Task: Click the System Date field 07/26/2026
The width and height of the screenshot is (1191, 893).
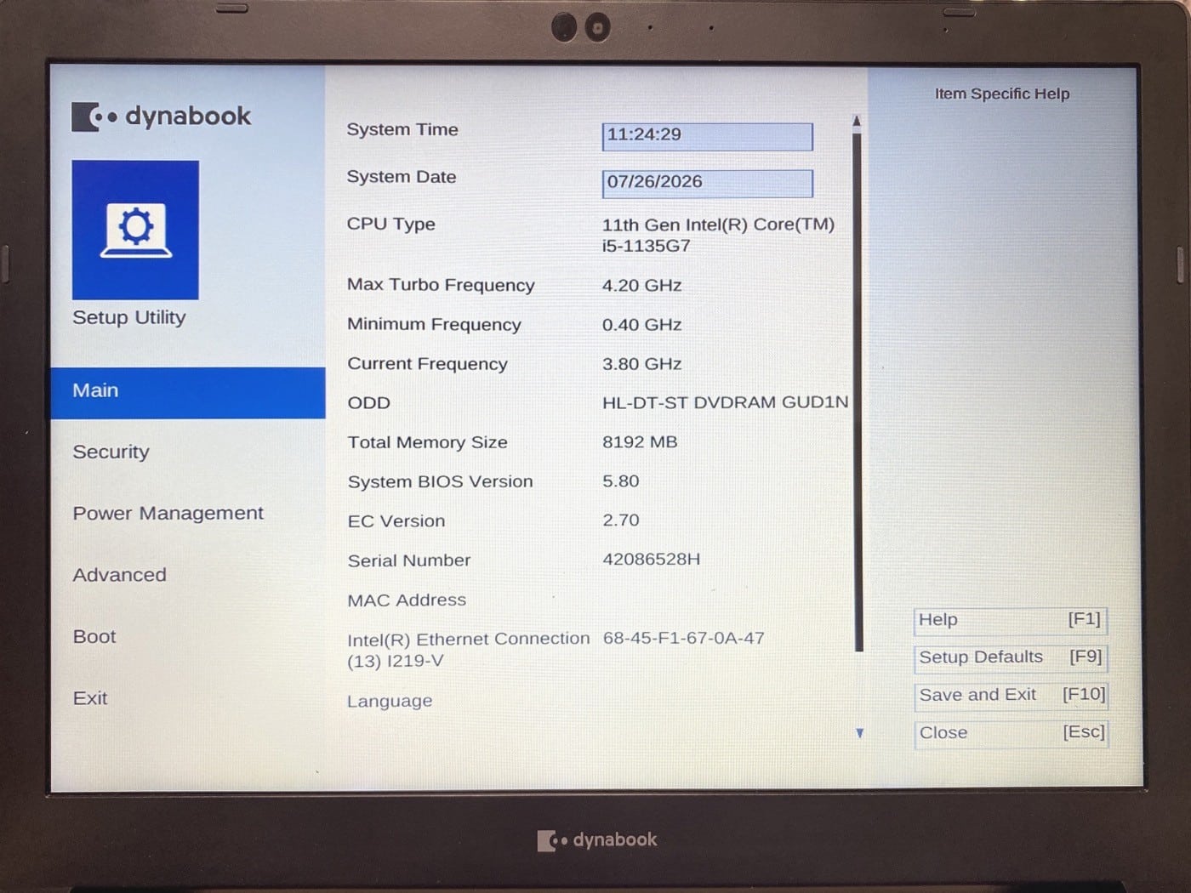Action: pos(707,183)
